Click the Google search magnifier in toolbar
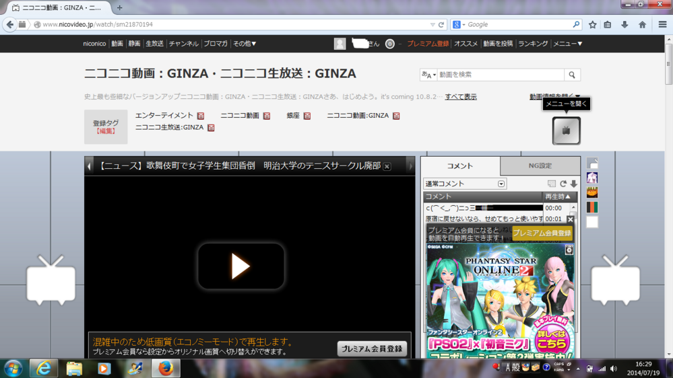673x378 pixels. (x=576, y=24)
